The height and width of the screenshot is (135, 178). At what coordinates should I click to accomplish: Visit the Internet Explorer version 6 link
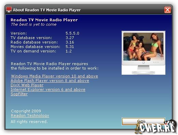(48, 89)
